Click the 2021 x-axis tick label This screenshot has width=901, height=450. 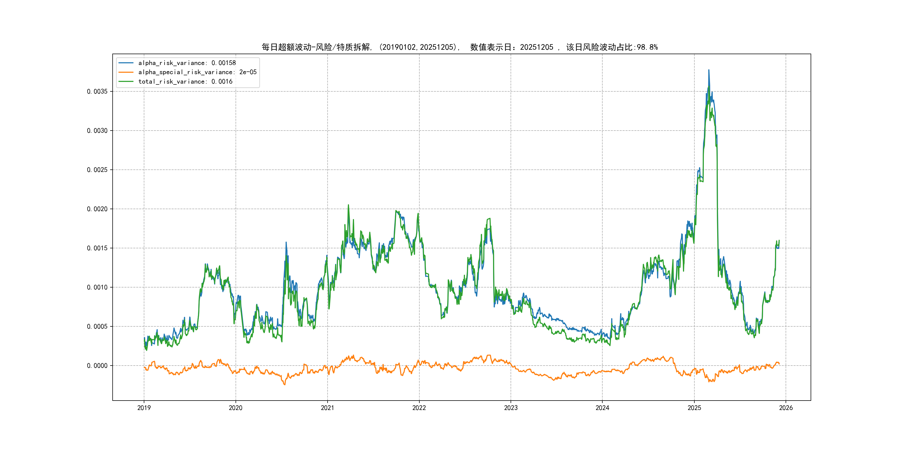(x=327, y=408)
